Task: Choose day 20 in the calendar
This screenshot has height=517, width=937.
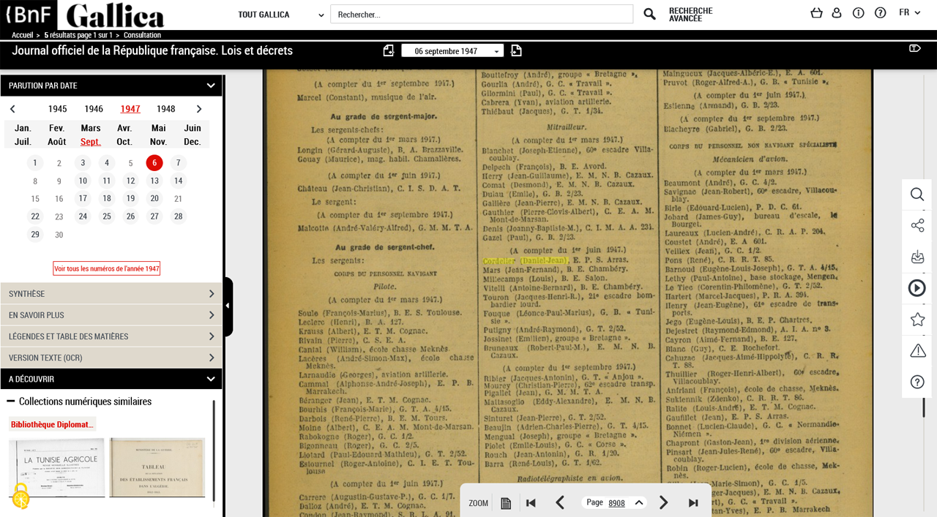Action: point(154,198)
